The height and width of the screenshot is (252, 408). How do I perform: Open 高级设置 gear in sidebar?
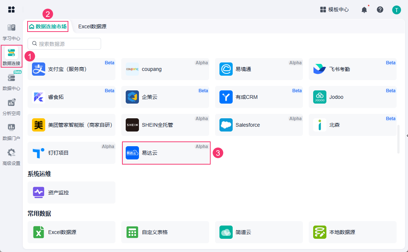point(11,157)
